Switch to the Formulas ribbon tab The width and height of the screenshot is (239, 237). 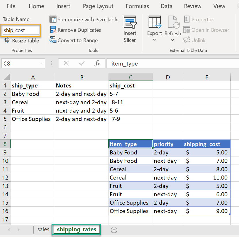[x=137, y=6]
